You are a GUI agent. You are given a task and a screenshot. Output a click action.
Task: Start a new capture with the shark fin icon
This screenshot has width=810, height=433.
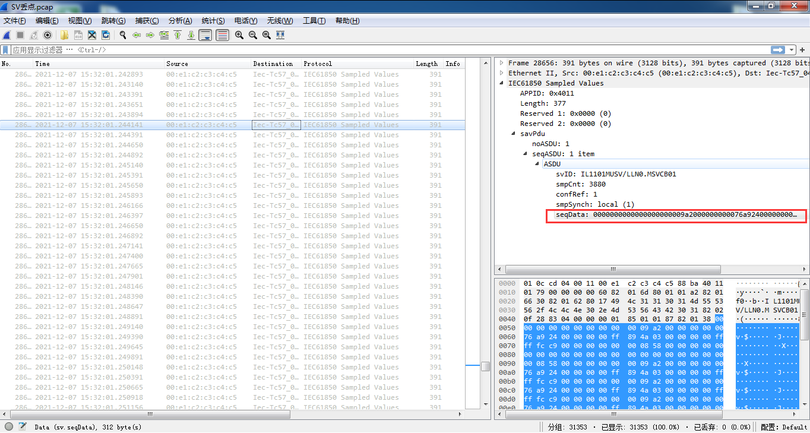click(7, 34)
